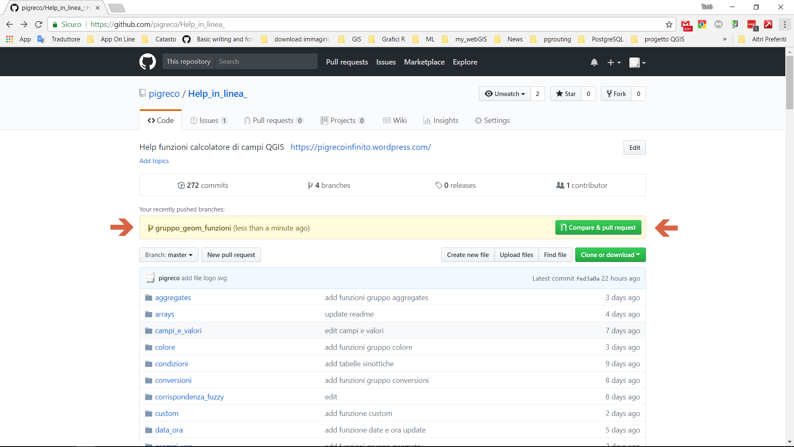Switch to the Issues tab
The height and width of the screenshot is (447, 794).
(x=208, y=120)
